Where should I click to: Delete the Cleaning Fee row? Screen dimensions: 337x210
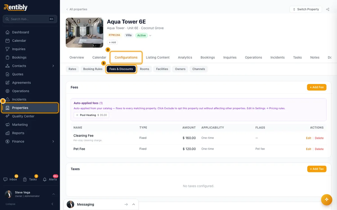(x=319, y=138)
